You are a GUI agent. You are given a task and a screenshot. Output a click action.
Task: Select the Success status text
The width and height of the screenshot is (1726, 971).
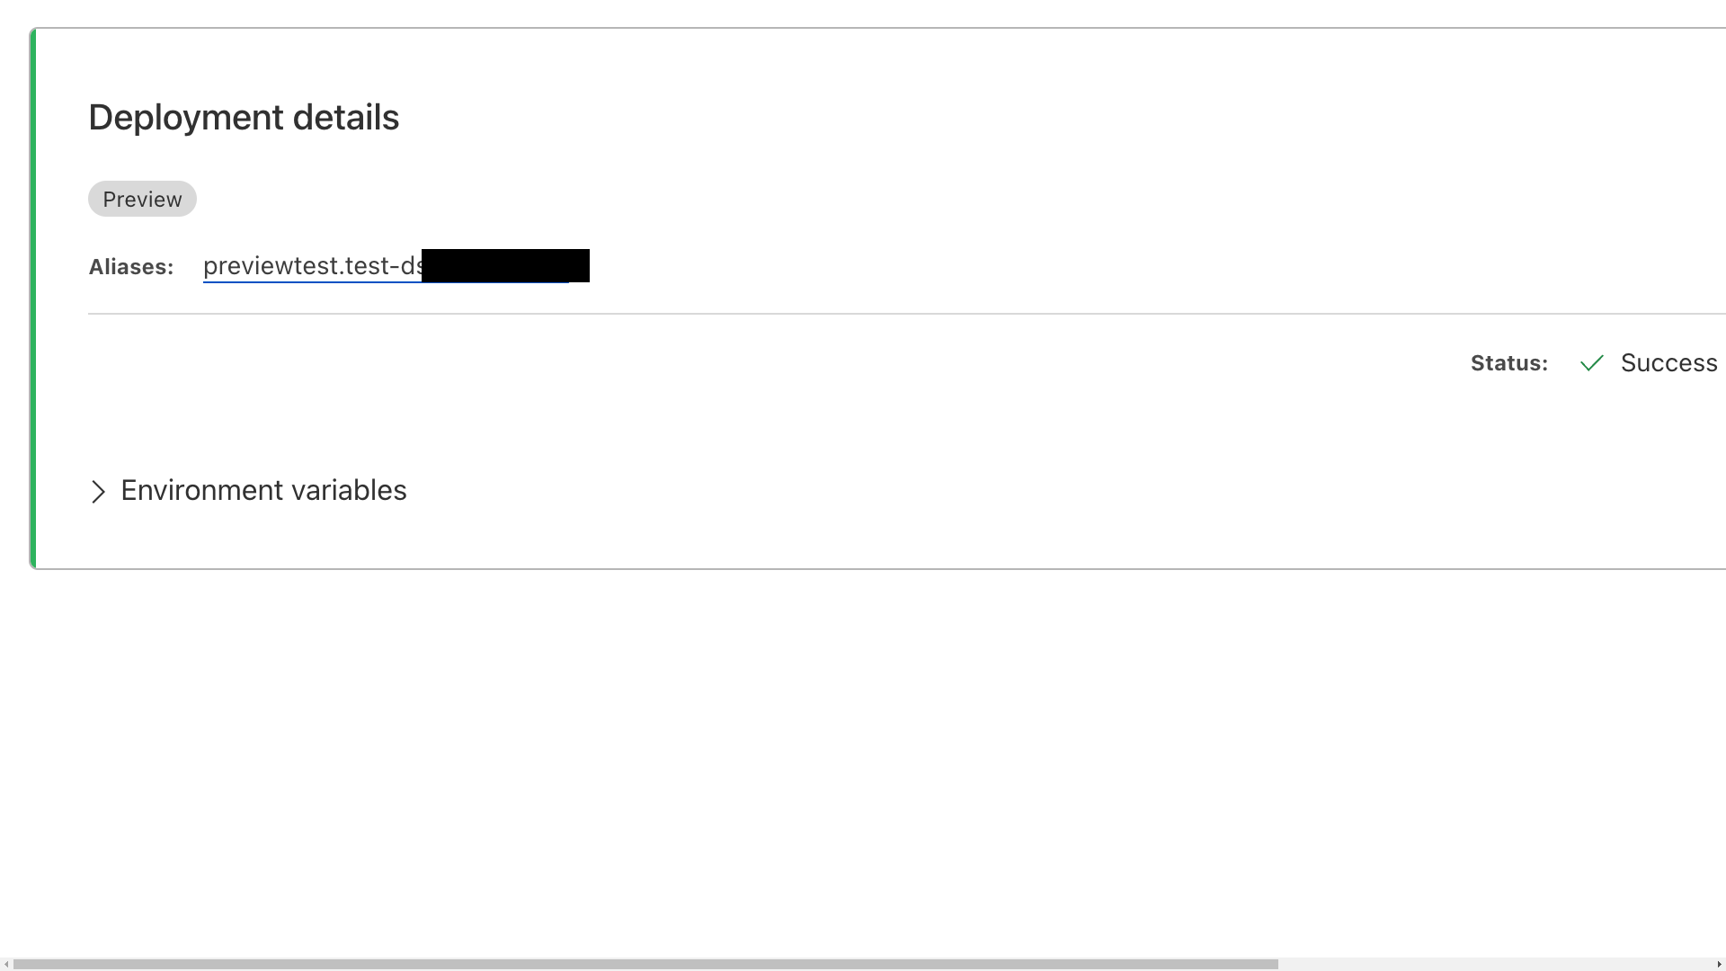tap(1668, 363)
